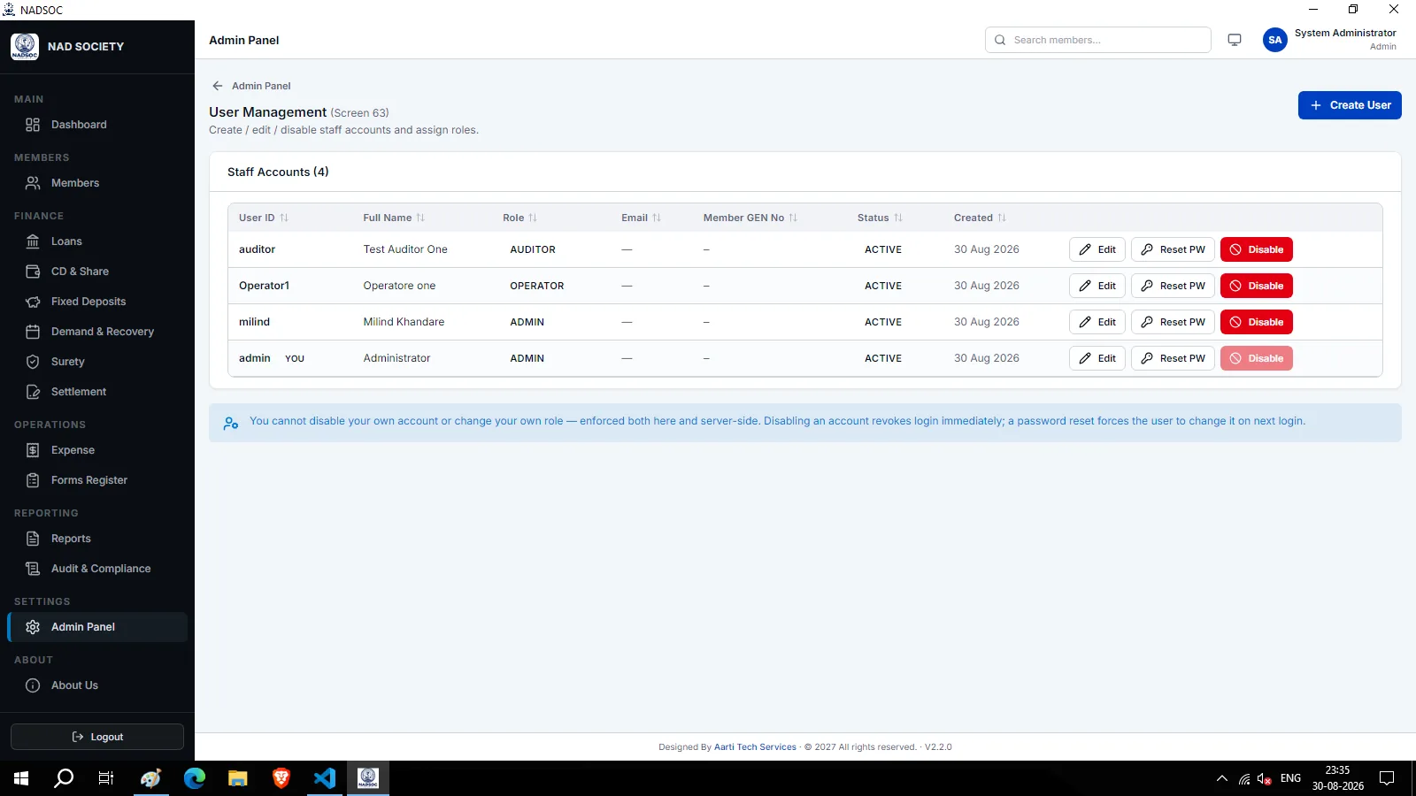
Task: Open File Explorer from the taskbar
Action: click(238, 778)
